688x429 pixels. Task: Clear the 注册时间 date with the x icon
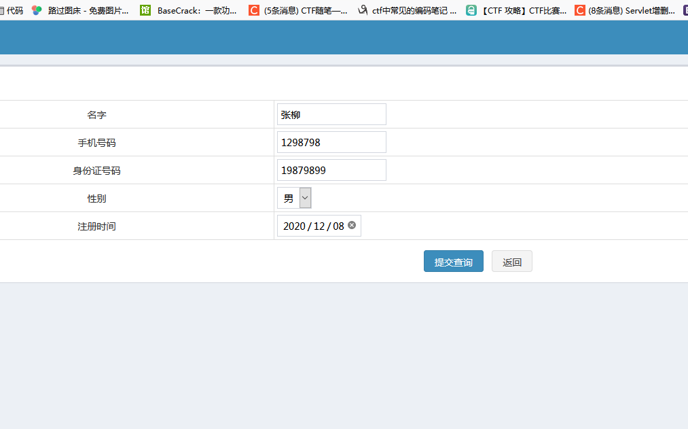[352, 226]
